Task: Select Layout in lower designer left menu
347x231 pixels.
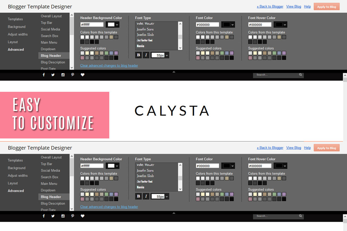Action: click(13, 183)
